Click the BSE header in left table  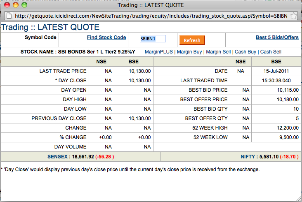coord(134,61)
